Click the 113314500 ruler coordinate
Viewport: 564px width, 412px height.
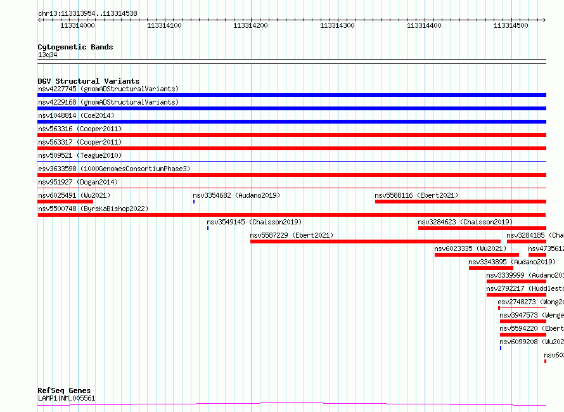click(511, 25)
